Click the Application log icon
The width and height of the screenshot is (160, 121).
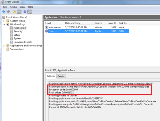point(11,28)
